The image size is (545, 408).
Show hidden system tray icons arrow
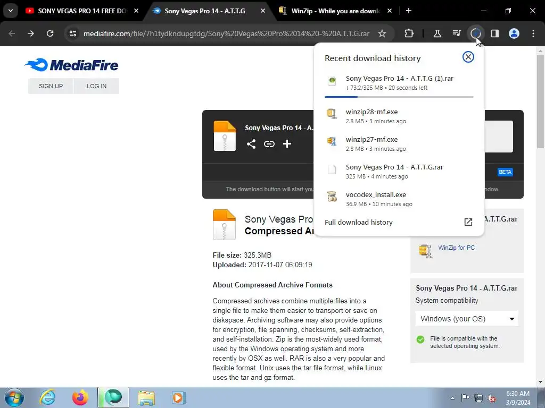point(452,398)
